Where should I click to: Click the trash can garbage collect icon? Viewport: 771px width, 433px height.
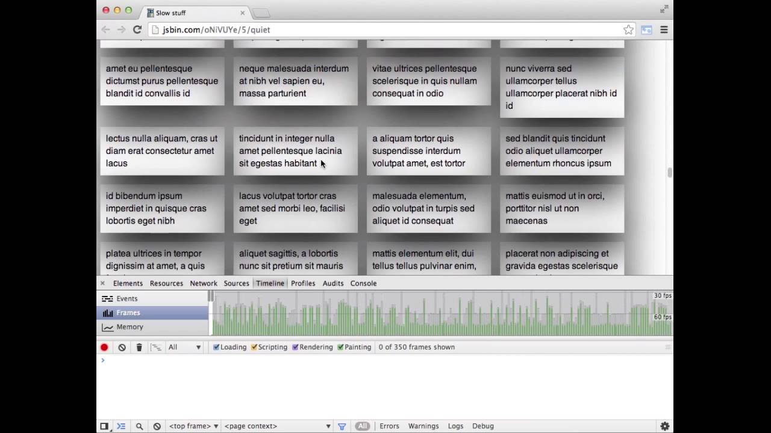[139, 347]
